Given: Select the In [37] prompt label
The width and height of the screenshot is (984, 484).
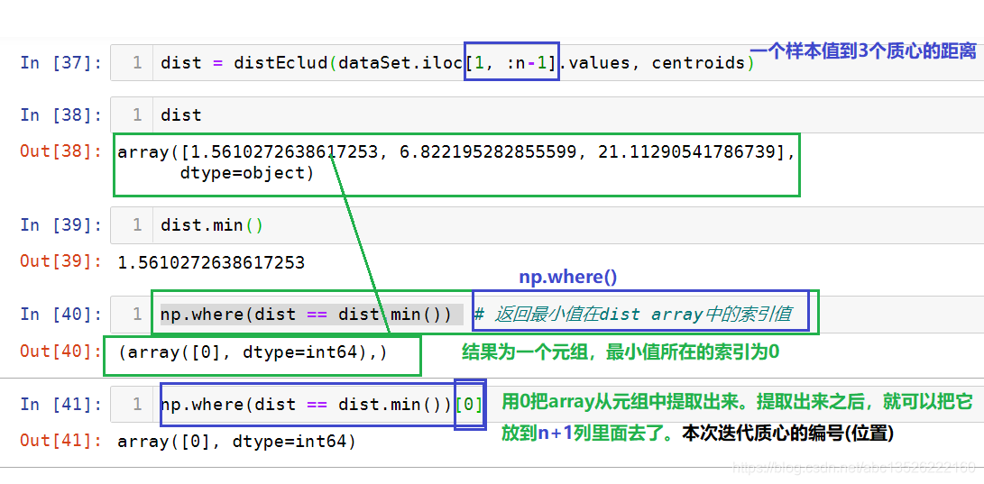Looking at the screenshot, I should [x=60, y=63].
